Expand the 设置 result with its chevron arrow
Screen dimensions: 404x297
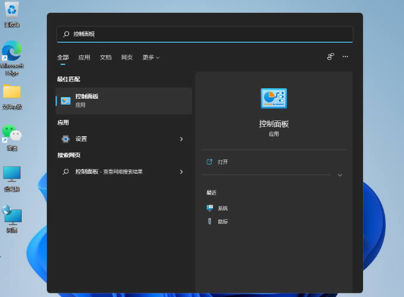coord(181,139)
